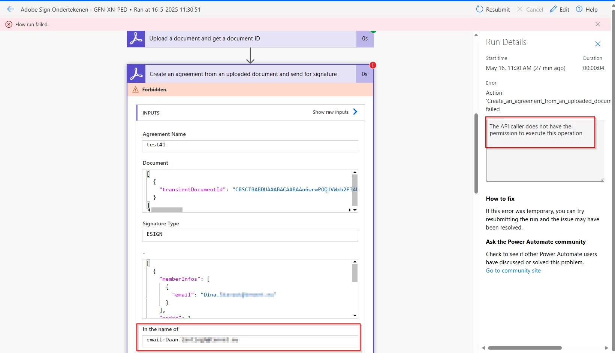Screen dimensions: 615x353
Task: Click the red exclamation badge on the failed step
Action: coord(373,65)
